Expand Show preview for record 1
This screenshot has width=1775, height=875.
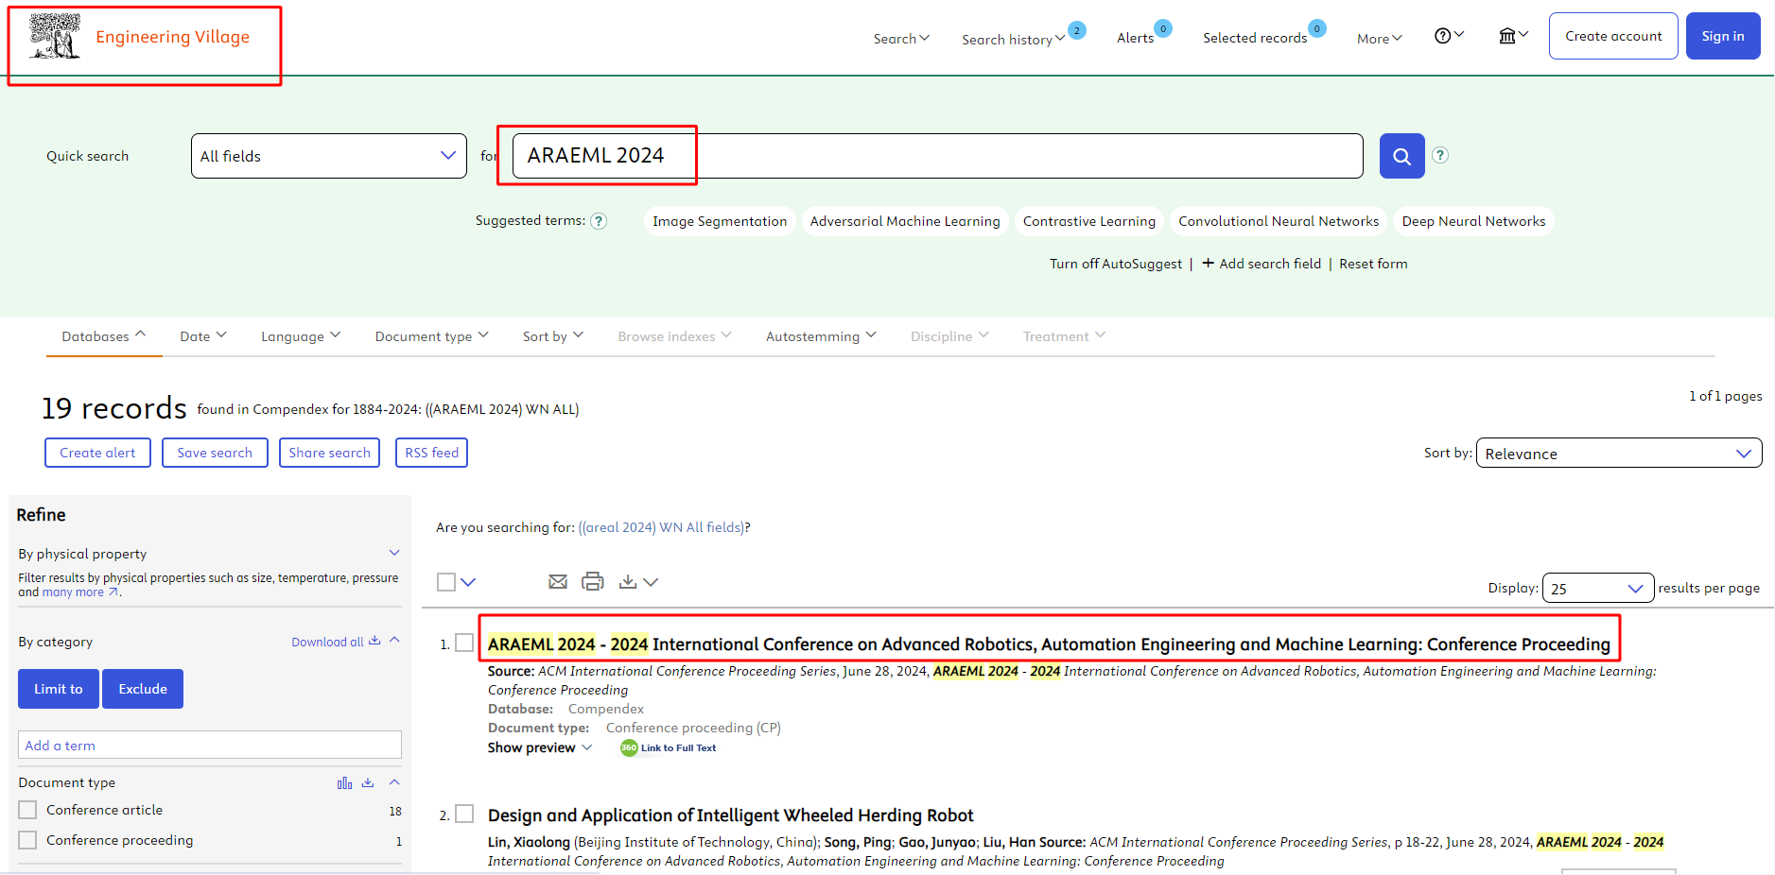point(540,747)
